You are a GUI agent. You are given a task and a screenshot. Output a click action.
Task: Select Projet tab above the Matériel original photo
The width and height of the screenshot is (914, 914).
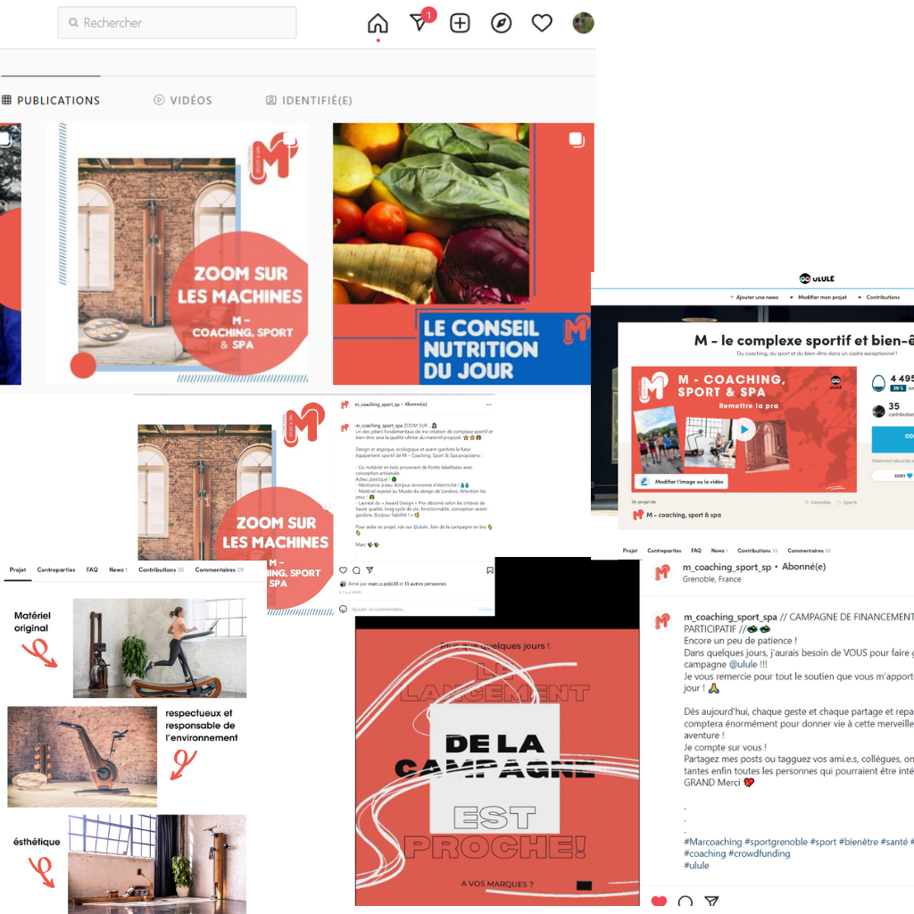click(18, 569)
